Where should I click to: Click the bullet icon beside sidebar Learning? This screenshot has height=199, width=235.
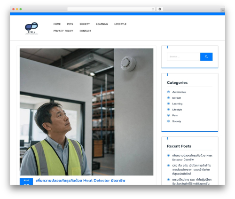click(168, 103)
